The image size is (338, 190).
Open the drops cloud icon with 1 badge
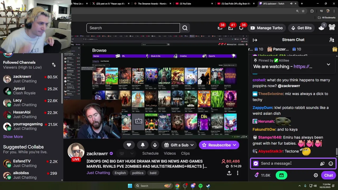pos(321,28)
